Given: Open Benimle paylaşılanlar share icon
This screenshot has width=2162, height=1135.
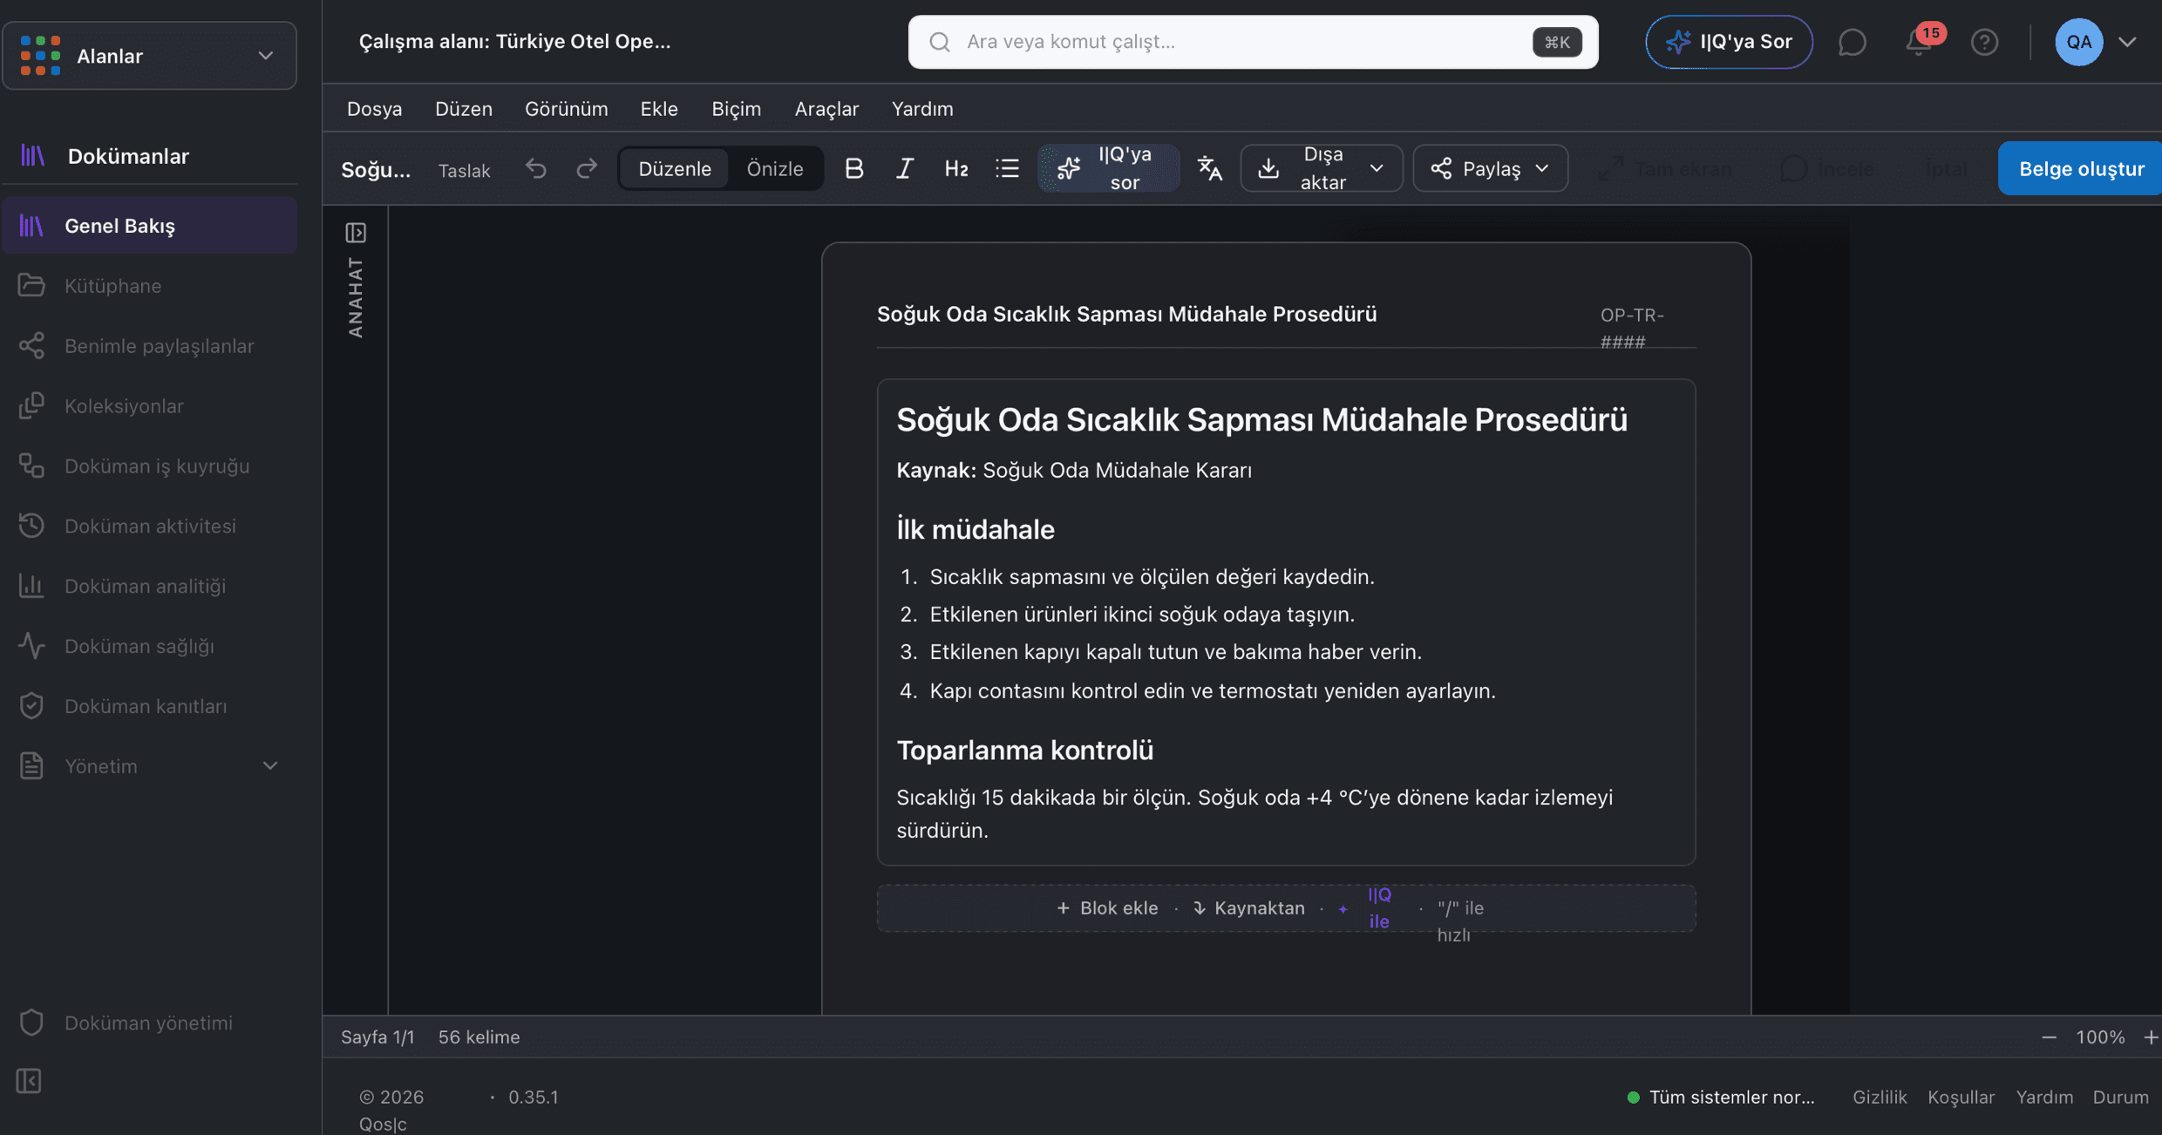Looking at the screenshot, I should [31, 346].
